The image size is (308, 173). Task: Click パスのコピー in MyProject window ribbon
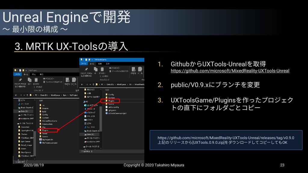click(49, 79)
